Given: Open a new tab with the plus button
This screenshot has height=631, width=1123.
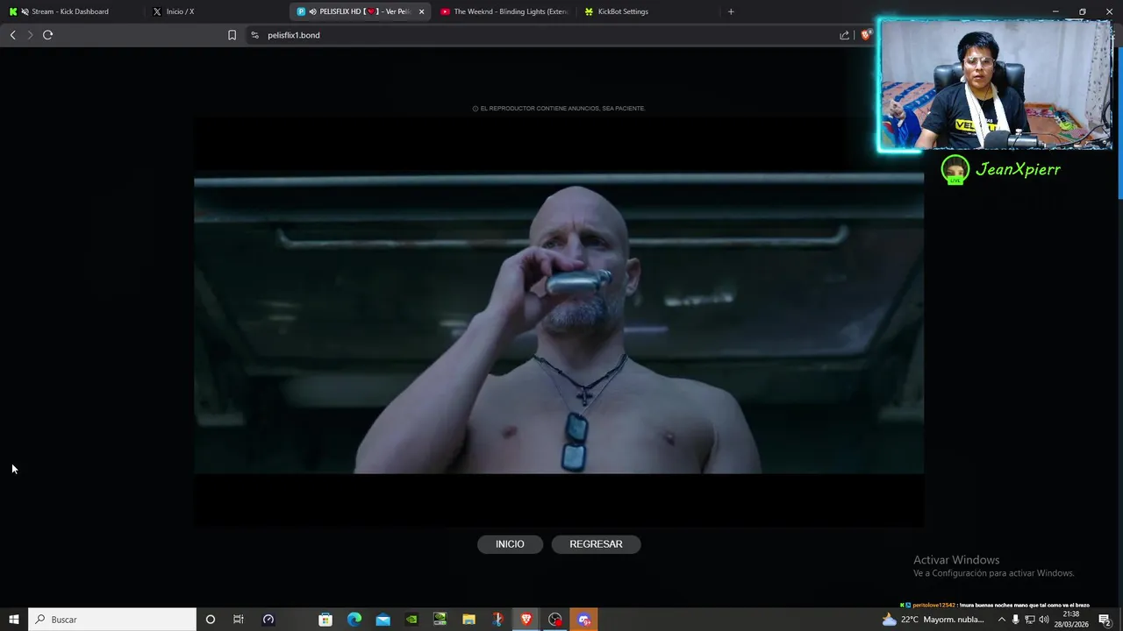Looking at the screenshot, I should click(731, 11).
